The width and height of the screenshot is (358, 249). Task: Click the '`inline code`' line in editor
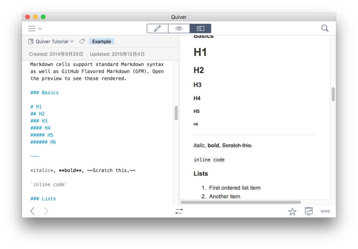coord(49,185)
